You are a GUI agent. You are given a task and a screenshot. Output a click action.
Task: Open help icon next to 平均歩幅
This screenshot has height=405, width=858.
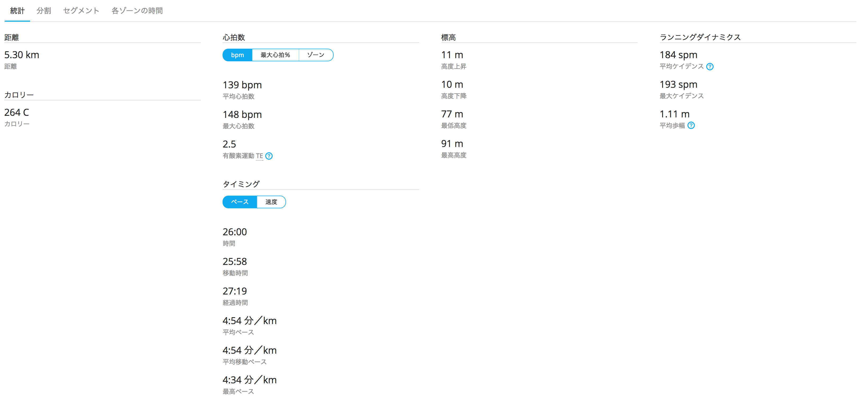[691, 126]
